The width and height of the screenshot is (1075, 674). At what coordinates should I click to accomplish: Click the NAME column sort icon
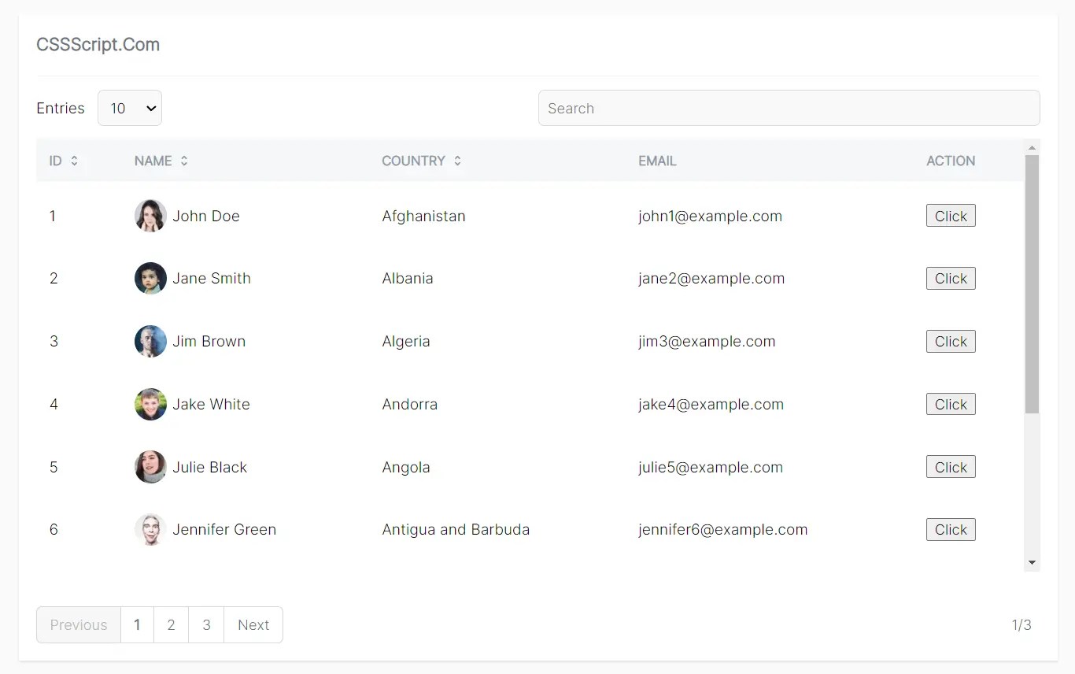tap(184, 161)
